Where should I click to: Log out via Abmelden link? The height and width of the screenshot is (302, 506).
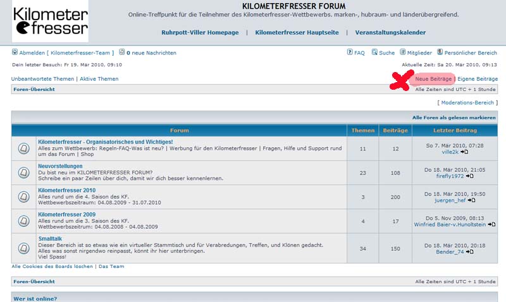tap(32, 53)
